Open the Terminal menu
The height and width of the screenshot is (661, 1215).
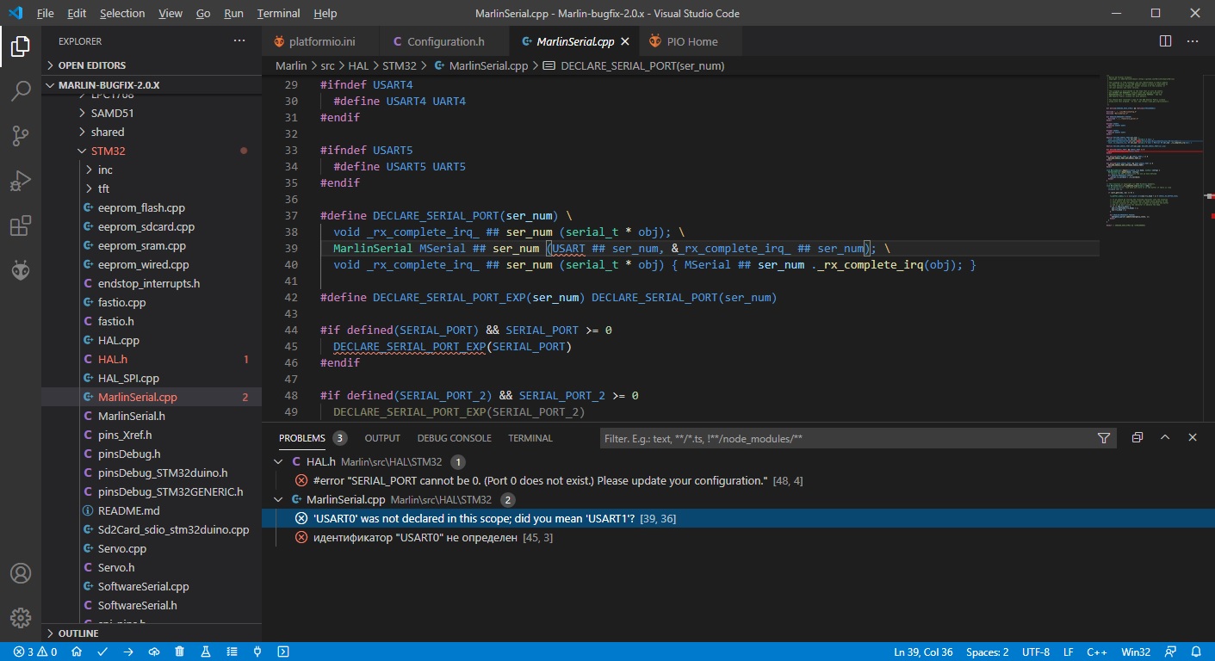(x=278, y=14)
